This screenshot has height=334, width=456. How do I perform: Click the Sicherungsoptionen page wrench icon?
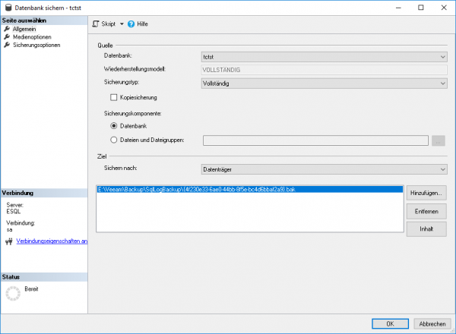[7, 45]
